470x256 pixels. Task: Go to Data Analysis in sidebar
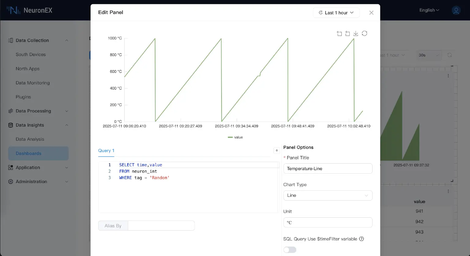coord(30,139)
